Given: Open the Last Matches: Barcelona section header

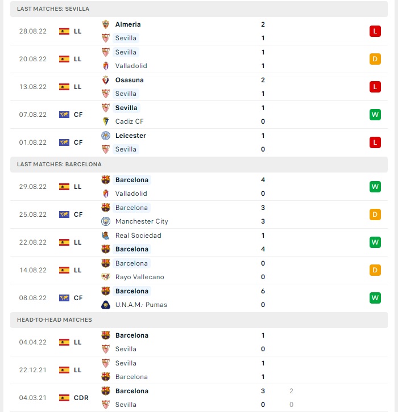Looking at the screenshot, I should click(x=199, y=165).
